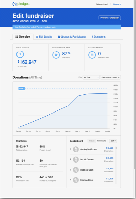The image size is (136, 199).
Task: Go to the Donations tab
Action: click(x=99, y=37)
